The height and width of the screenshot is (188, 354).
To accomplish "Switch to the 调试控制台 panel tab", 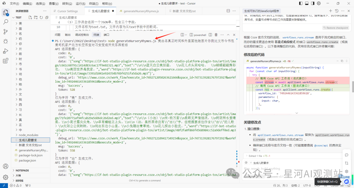I will 82,35.
